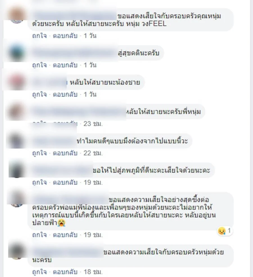Reply to comment posted 22 ชม. ago
The width and height of the screenshot is (253, 277).
(x=65, y=153)
